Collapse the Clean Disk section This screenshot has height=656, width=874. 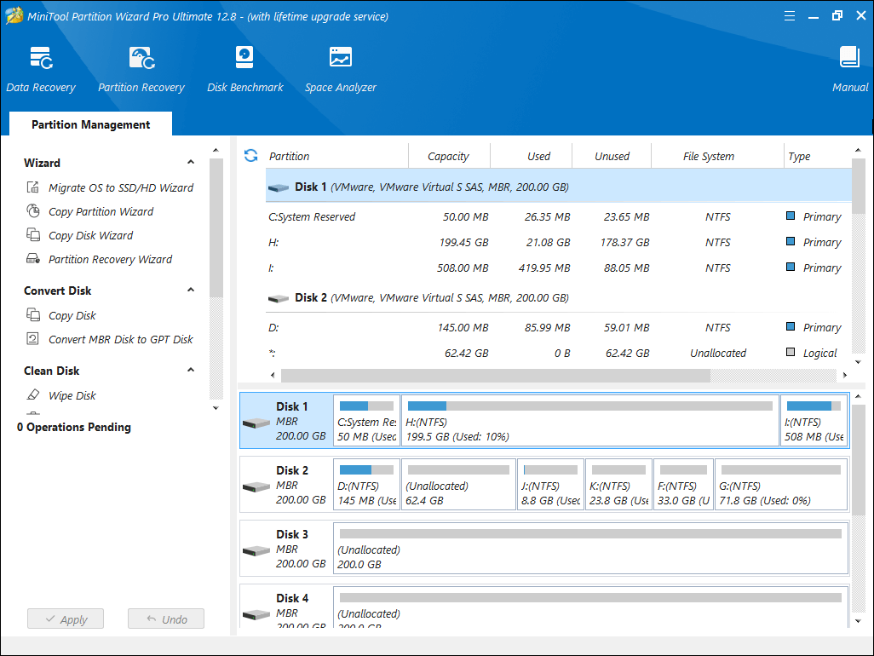191,370
